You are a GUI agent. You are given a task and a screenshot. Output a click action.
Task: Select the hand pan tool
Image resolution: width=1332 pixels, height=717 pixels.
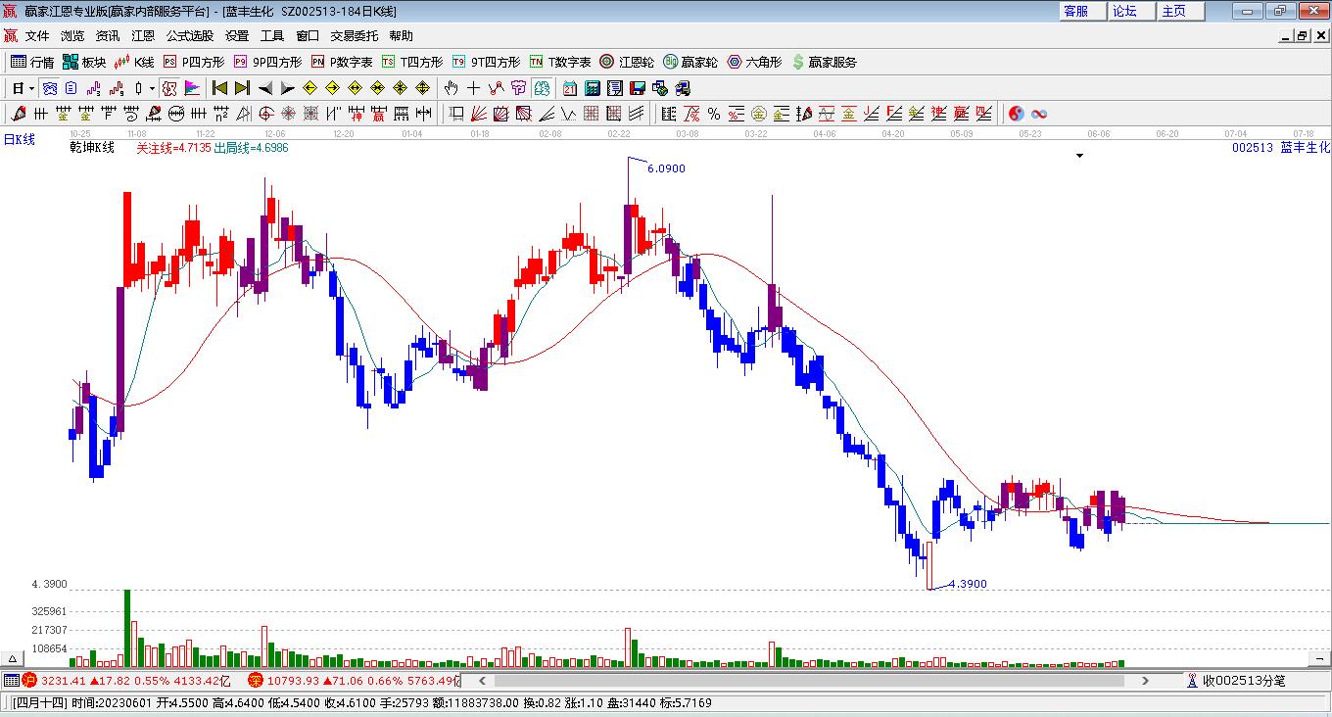pos(451,88)
